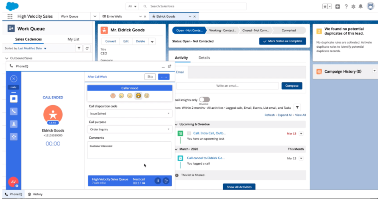Click the View All link

[301, 115]
